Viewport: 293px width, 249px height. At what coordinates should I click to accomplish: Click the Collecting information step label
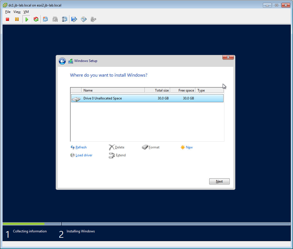tap(30, 231)
